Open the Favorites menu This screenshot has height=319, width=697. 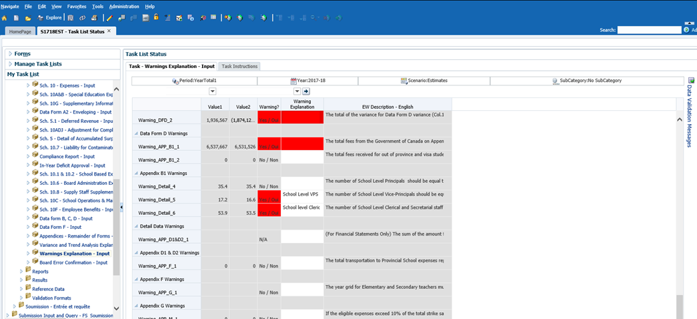tap(77, 7)
